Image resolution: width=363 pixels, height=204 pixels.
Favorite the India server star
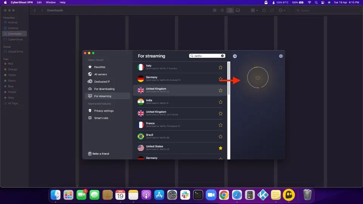coord(220,102)
